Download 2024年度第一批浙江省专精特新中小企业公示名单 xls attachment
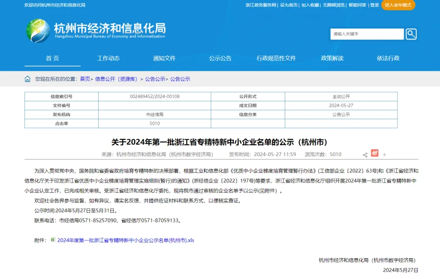 click(126, 240)
